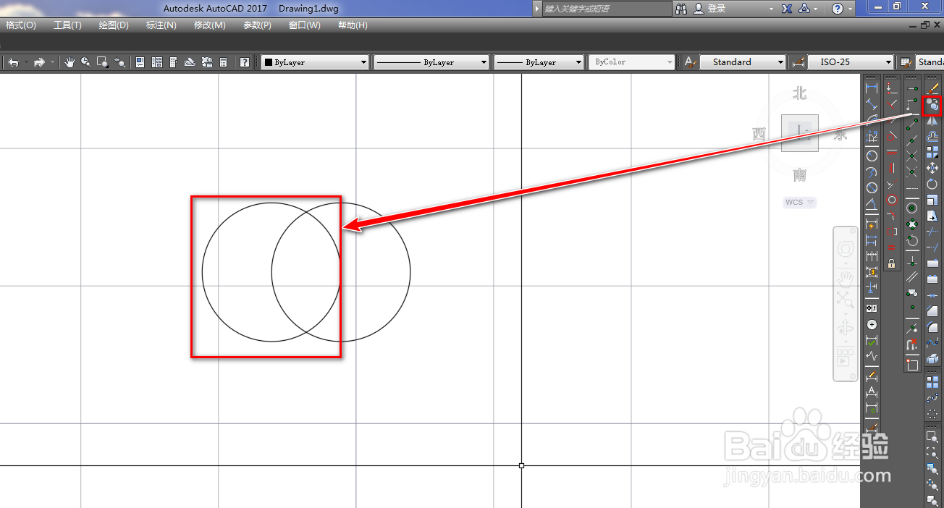Choose Snap to Center icon
The image size is (944, 508).
click(912, 208)
